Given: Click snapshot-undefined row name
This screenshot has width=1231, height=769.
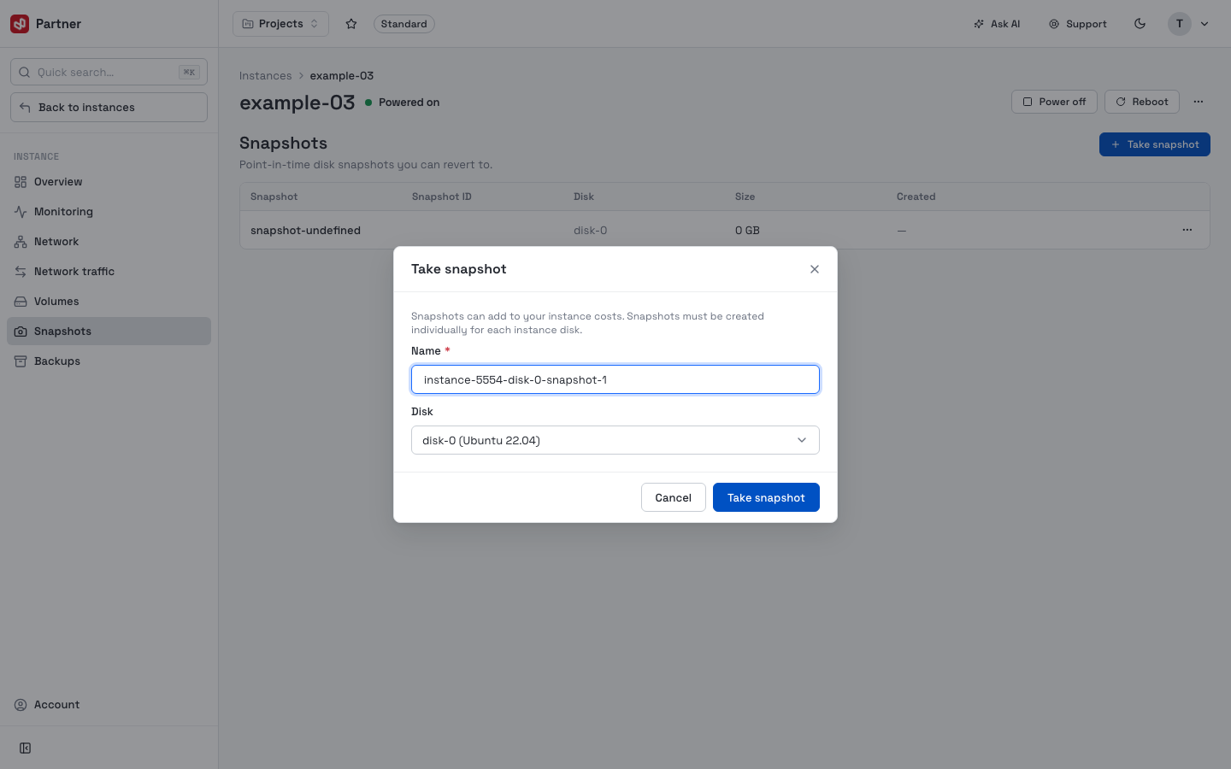Looking at the screenshot, I should [305, 231].
